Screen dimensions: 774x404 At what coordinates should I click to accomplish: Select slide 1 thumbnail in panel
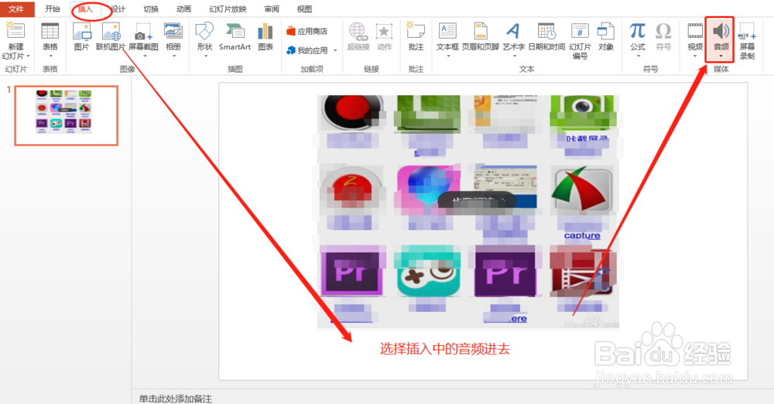tap(66, 115)
